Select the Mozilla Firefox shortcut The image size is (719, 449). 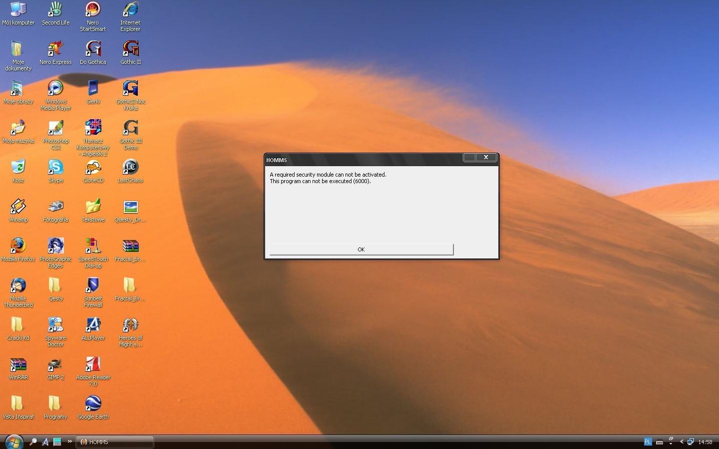[18, 249]
